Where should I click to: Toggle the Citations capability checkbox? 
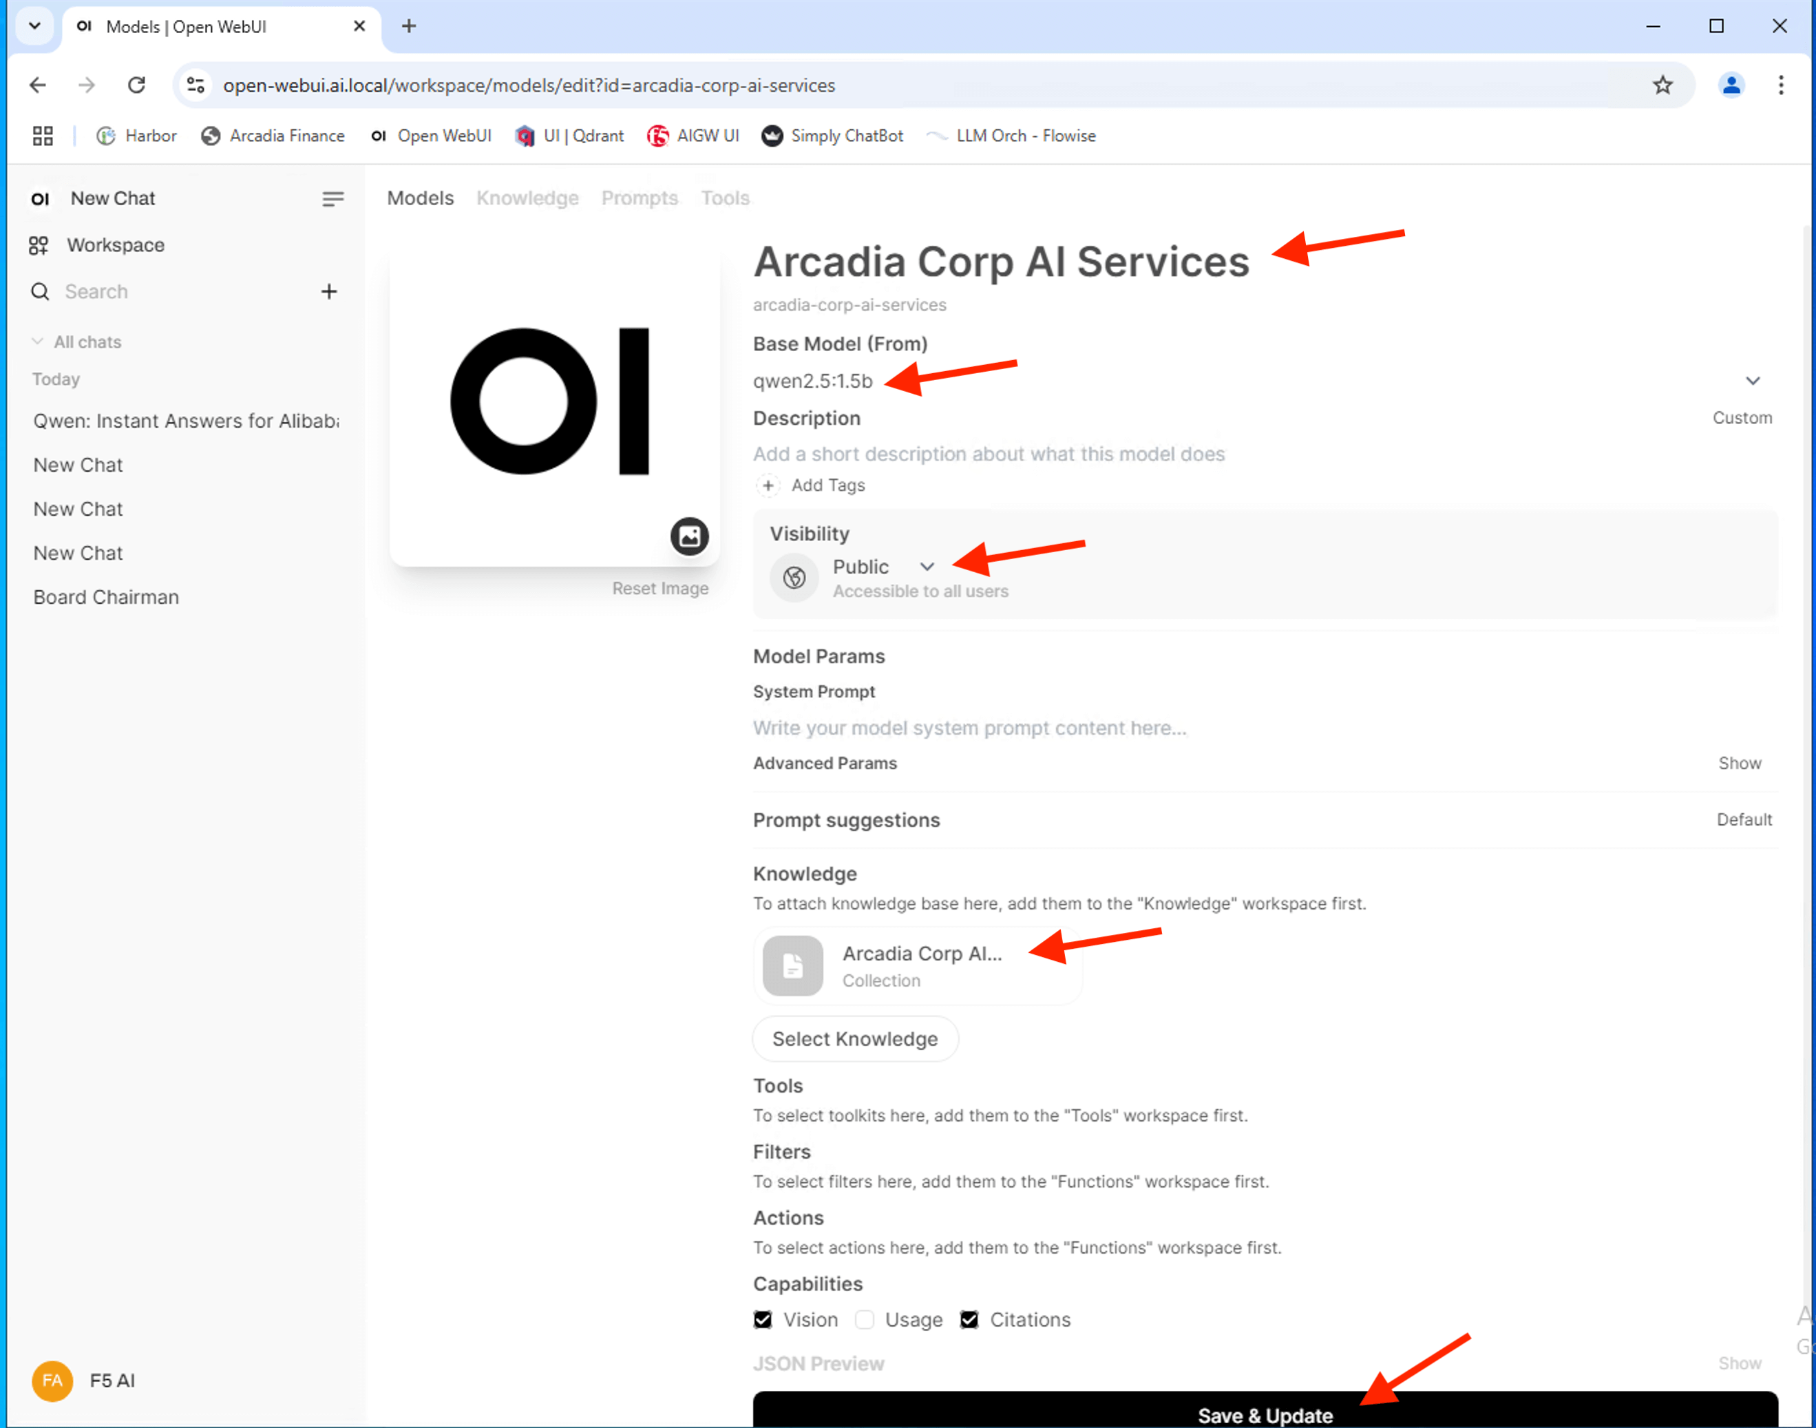coord(969,1319)
